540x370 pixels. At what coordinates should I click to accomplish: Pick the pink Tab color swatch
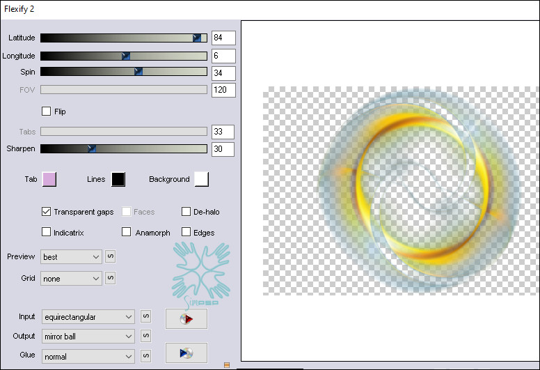pos(49,179)
